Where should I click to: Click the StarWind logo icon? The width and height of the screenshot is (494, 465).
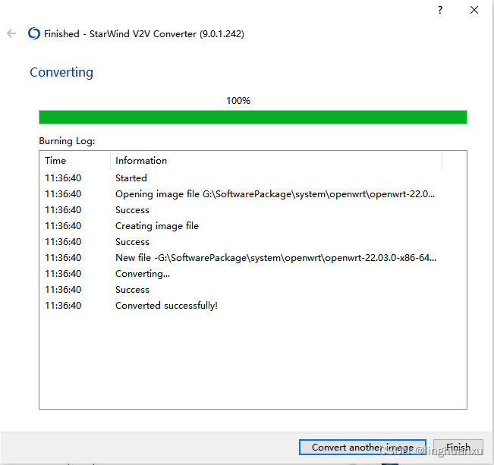pos(34,33)
